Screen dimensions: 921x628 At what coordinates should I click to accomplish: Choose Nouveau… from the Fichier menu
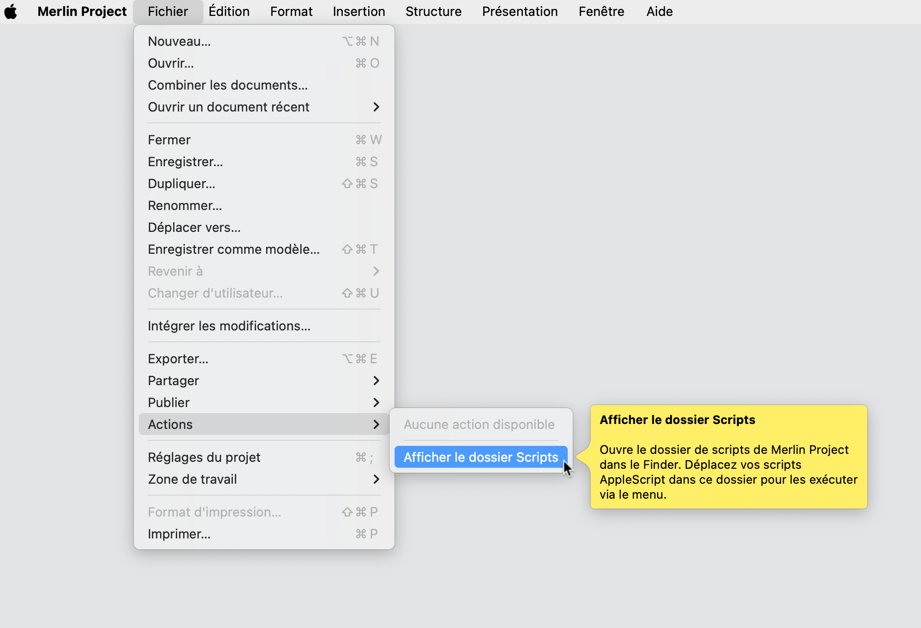(264, 41)
